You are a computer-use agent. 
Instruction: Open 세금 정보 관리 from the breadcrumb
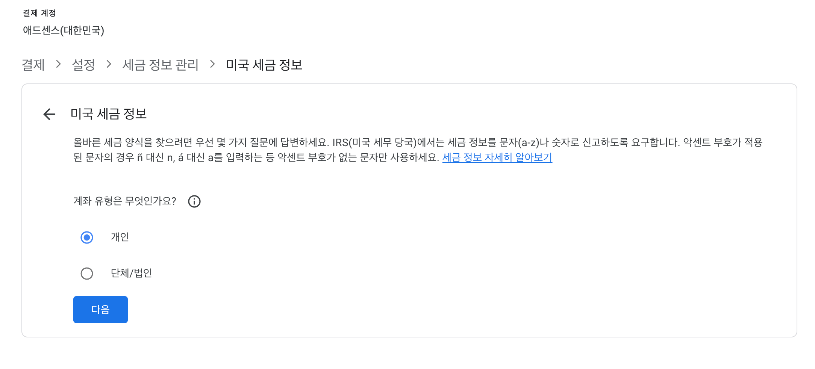pyautogui.click(x=161, y=65)
